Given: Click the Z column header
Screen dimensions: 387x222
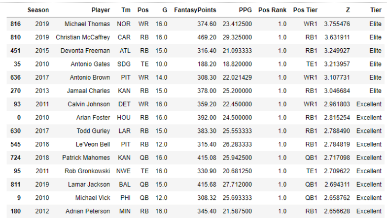Looking at the screenshot, I should (348, 10).
